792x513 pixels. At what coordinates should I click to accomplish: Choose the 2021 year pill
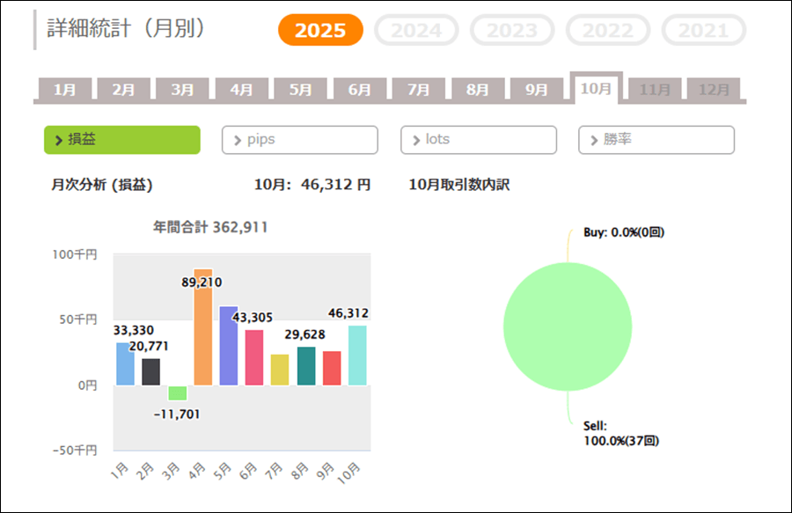click(x=703, y=30)
